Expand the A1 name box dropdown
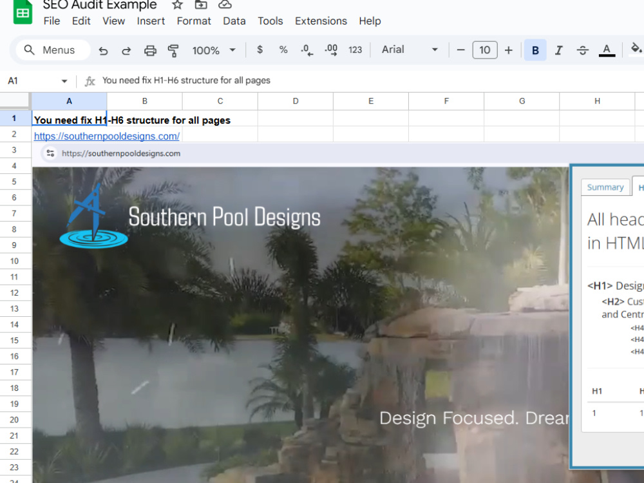Image resolution: width=644 pixels, height=483 pixels. [x=64, y=81]
